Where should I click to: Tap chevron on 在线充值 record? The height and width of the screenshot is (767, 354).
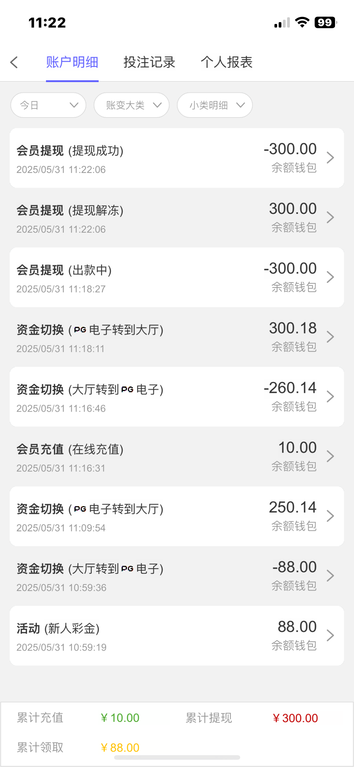(x=330, y=456)
